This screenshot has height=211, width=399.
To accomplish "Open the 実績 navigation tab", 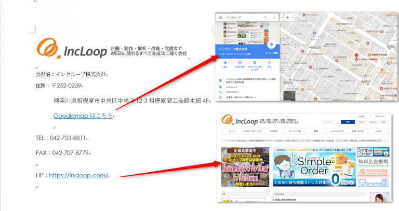I will coord(315,131).
